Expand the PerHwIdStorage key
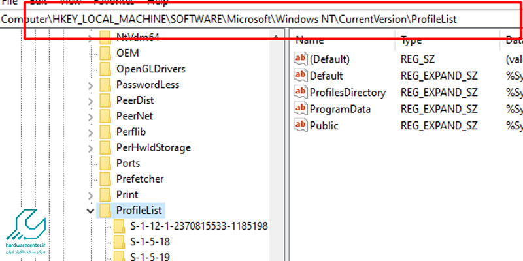This screenshot has height=261, width=523. tap(90, 147)
